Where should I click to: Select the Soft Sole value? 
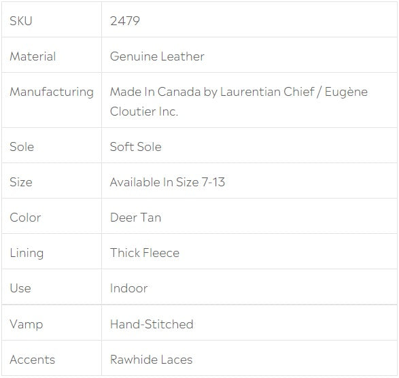coord(136,147)
